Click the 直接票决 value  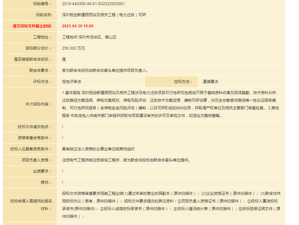coord(211,82)
